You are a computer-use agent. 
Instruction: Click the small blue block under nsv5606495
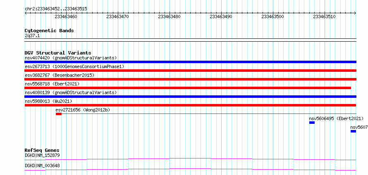coord(312,123)
